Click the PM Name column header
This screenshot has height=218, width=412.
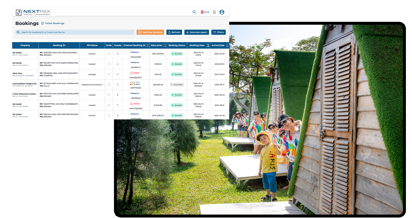(x=92, y=45)
